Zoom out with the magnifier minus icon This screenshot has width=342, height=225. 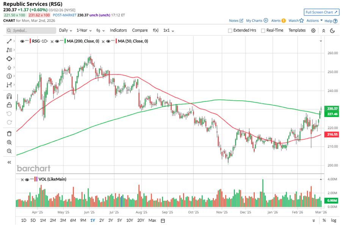pyautogui.click(x=9, y=151)
